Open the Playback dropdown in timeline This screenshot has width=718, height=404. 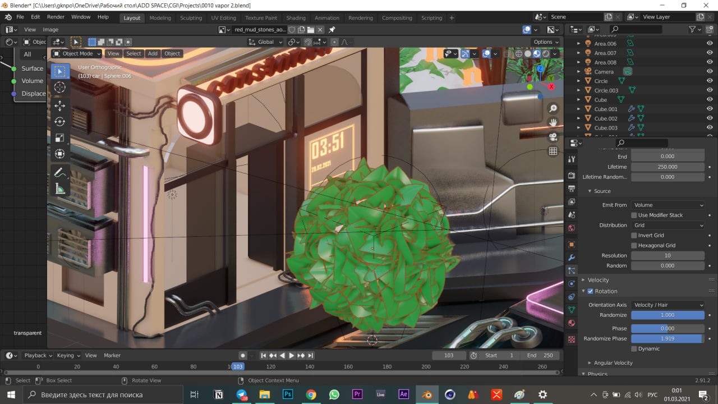38,355
